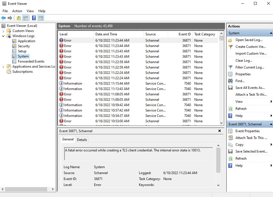The width and height of the screenshot is (273, 197).
Task: Expand Applications and Services Logs node
Action: [3, 67]
